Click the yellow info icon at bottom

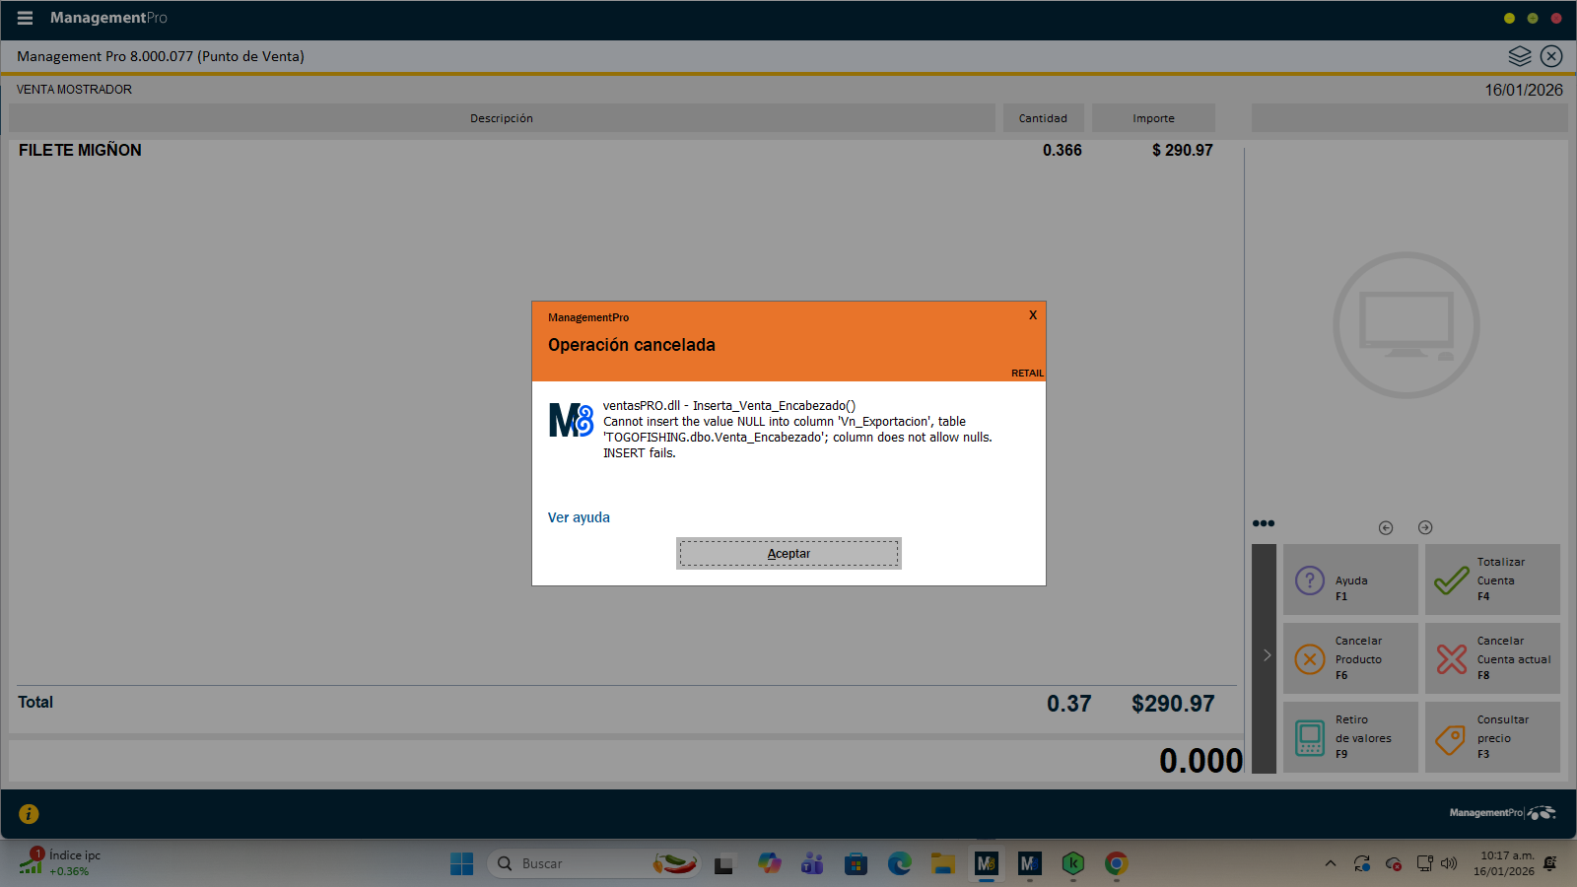tap(29, 813)
